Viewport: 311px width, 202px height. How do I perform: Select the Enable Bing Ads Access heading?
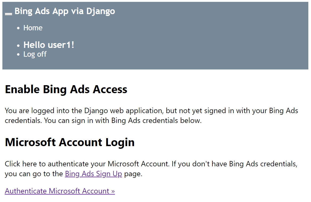tap(66, 89)
